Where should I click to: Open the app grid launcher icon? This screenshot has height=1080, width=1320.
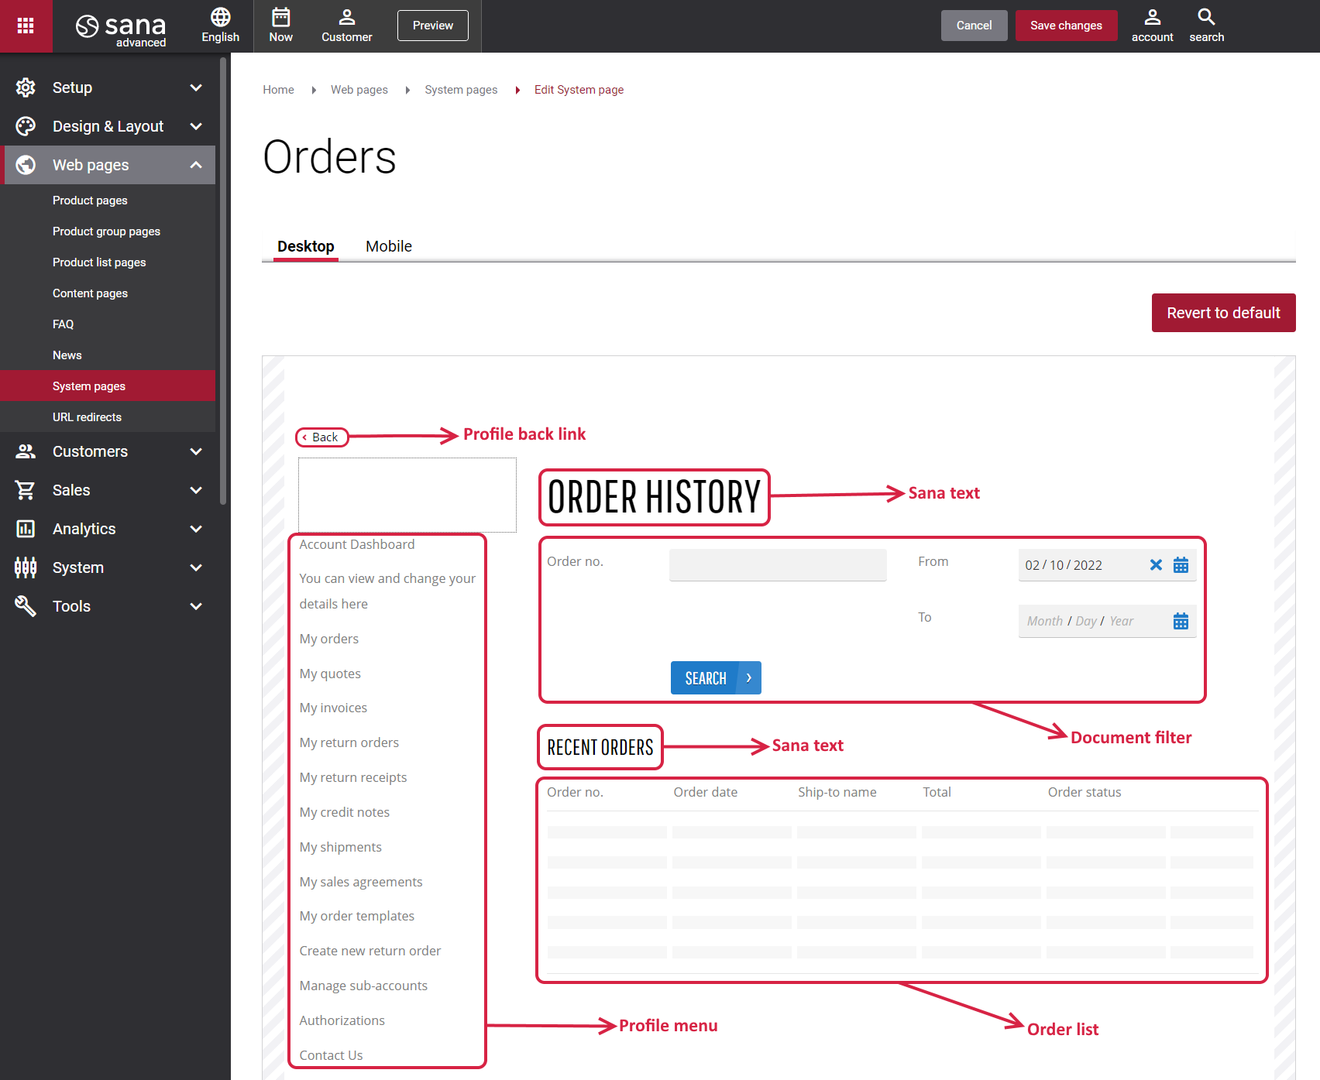[x=26, y=26]
